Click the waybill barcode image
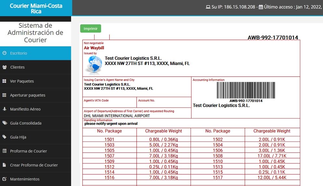323x186 pixels. pos(246,90)
